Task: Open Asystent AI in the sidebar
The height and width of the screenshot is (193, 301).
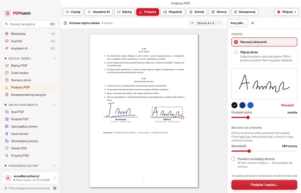Action: click(30, 49)
